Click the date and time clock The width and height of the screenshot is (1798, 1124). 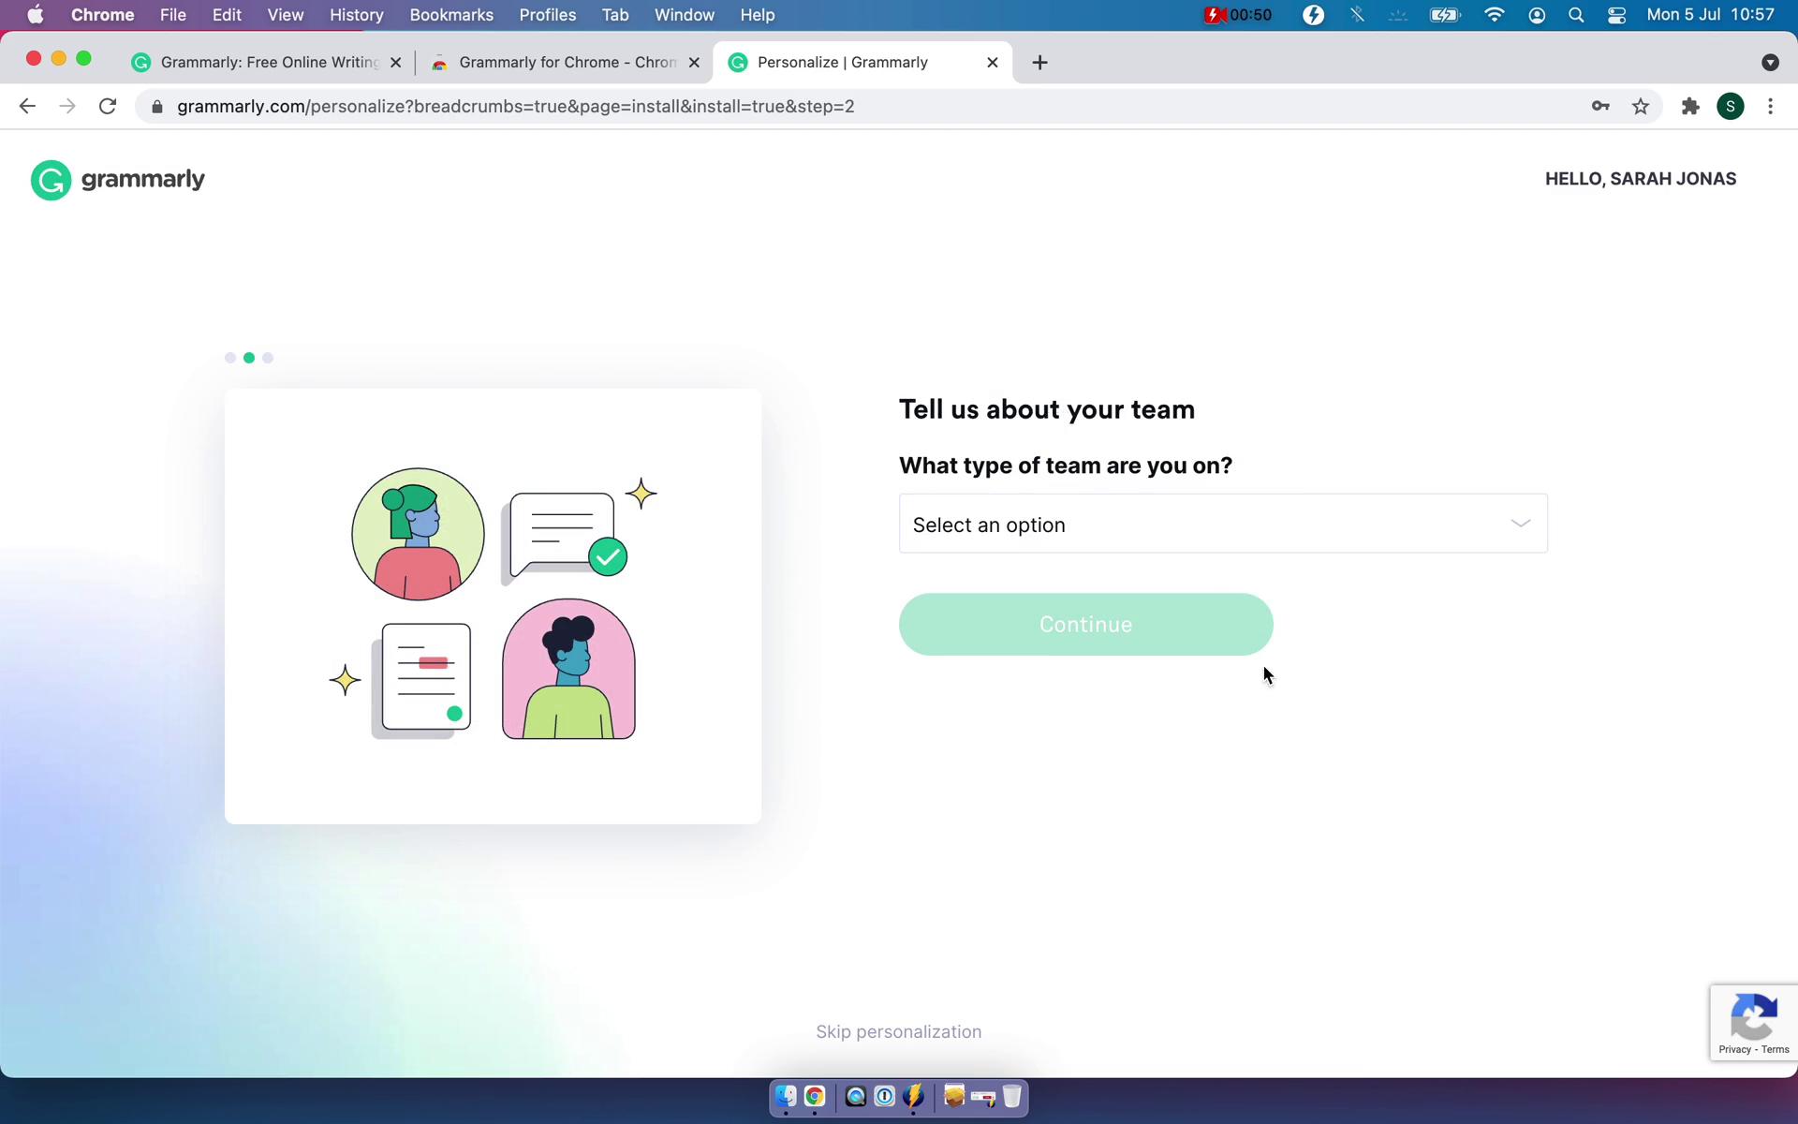click(1711, 15)
